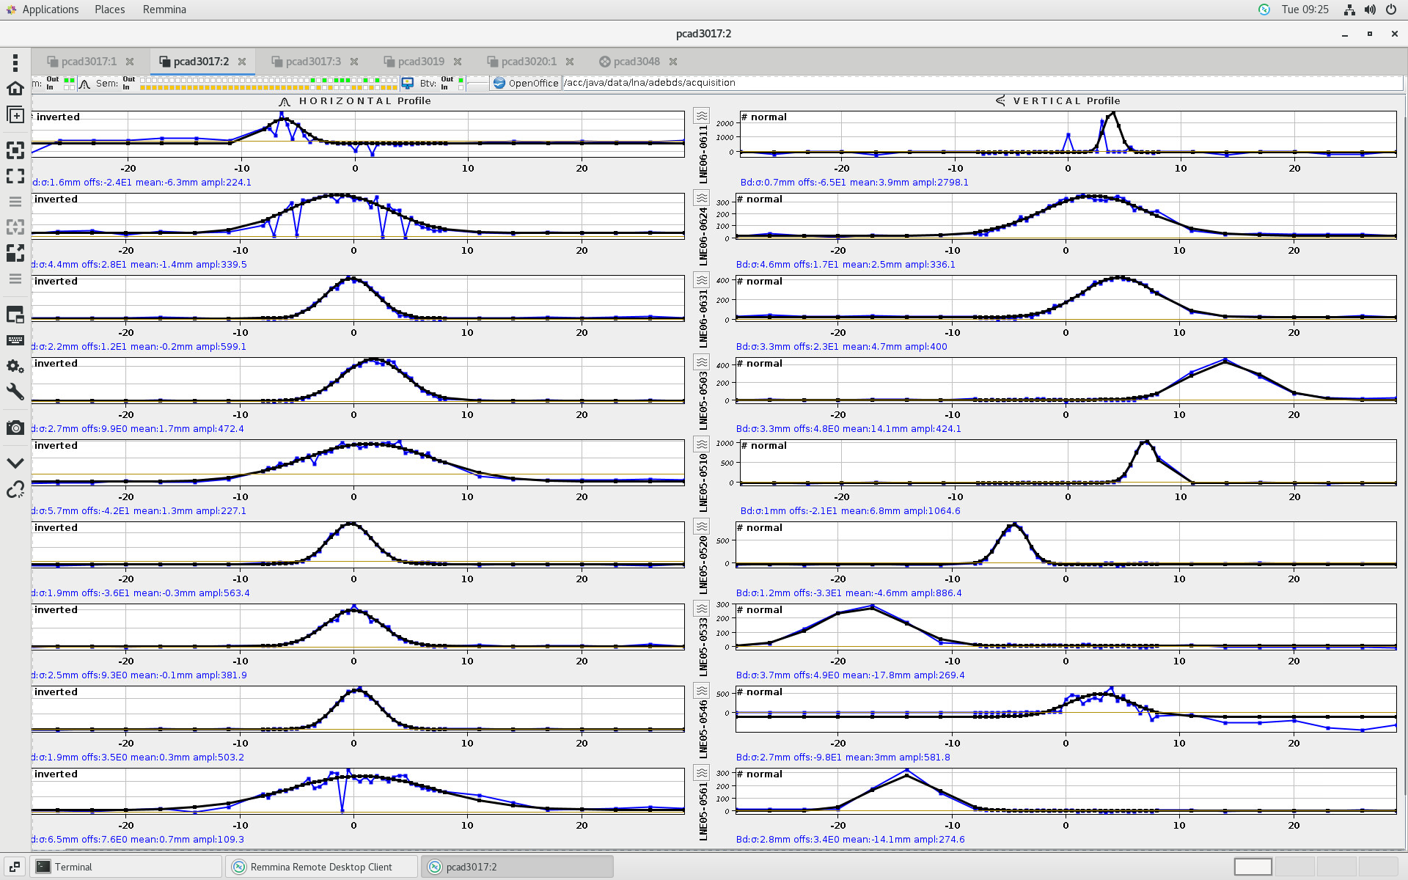The height and width of the screenshot is (880, 1408).
Task: Expand the sidebar chevron-down arrow
Action: pos(15,463)
